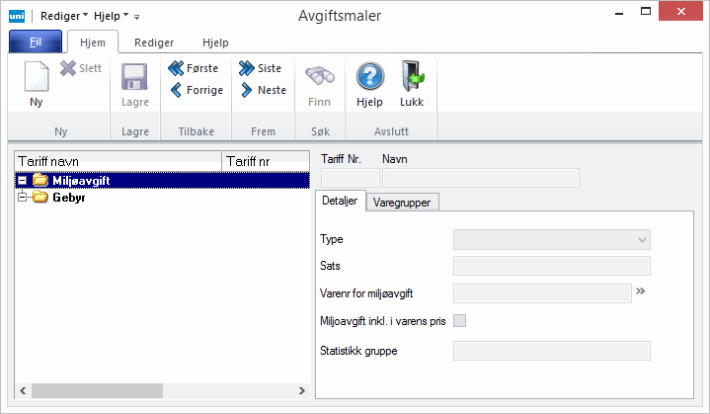
Task: Click the lookup arrows beside Varenr for miljøavgift
Action: pyautogui.click(x=640, y=291)
